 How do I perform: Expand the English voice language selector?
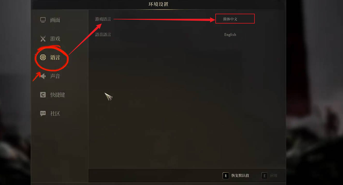(230, 35)
